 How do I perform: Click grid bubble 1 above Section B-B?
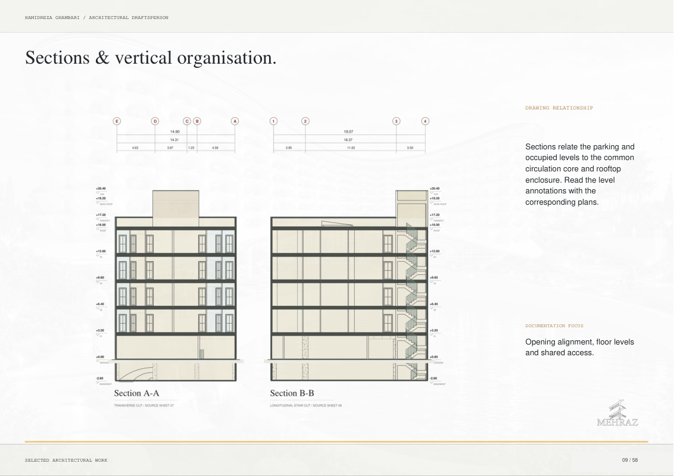273,121
